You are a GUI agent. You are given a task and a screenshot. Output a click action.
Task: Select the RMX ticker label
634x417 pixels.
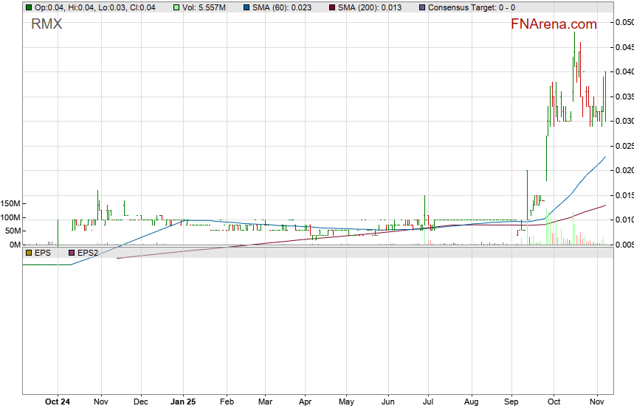[46, 24]
